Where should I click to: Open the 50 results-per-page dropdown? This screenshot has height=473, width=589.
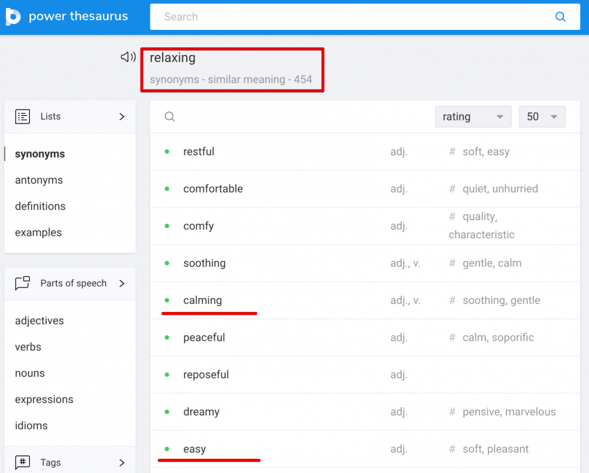click(542, 116)
